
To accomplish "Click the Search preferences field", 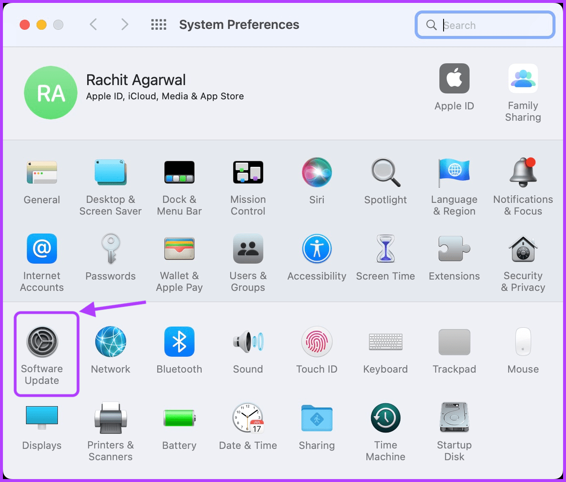I will [x=485, y=25].
